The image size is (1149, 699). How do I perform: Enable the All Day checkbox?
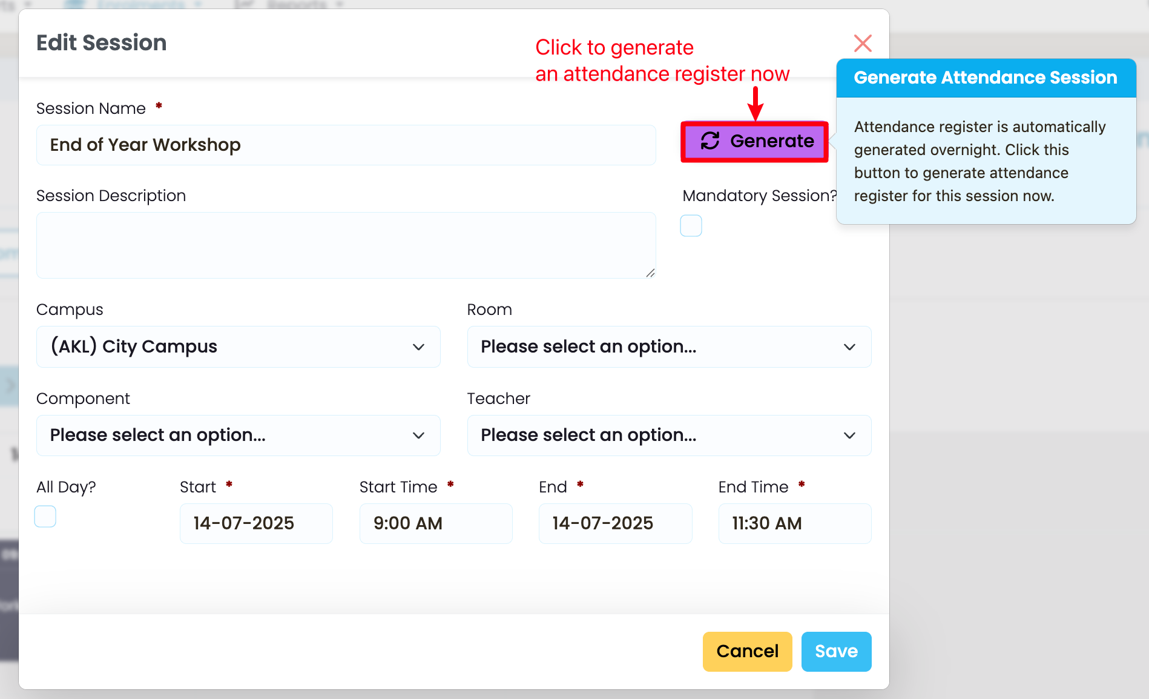[x=45, y=517]
